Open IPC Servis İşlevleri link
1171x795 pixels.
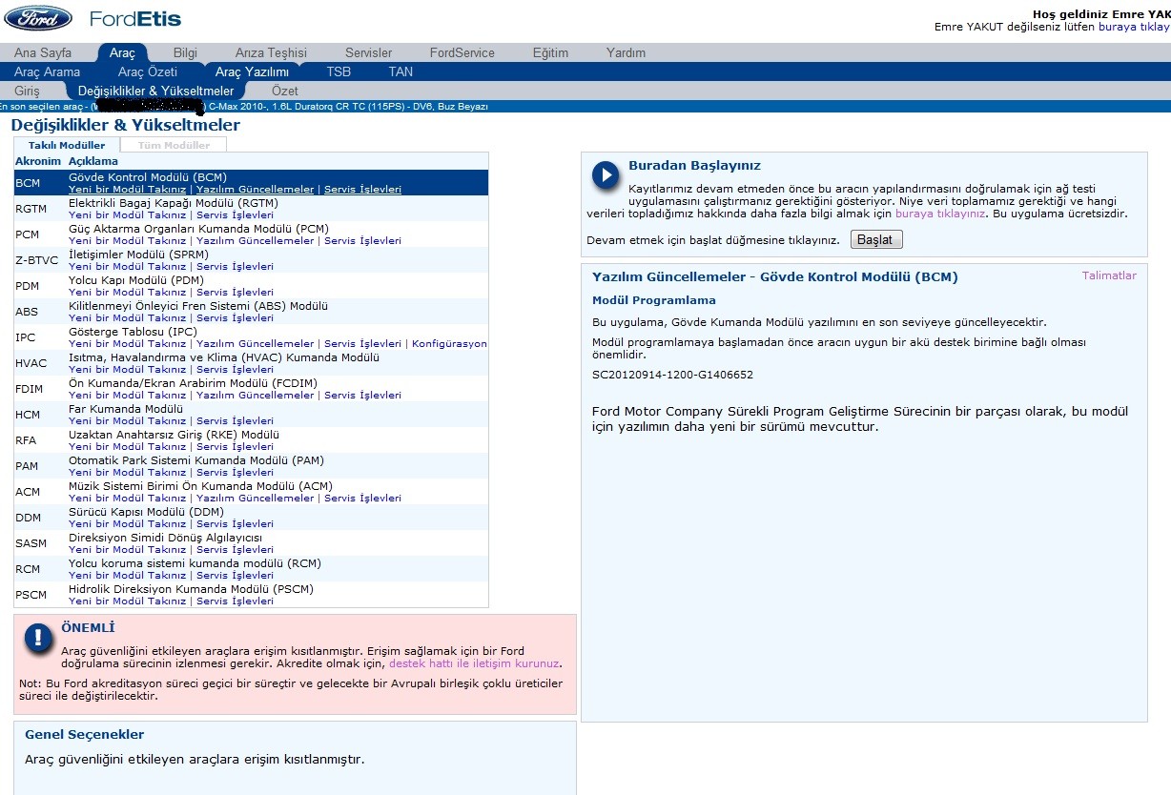tap(362, 344)
